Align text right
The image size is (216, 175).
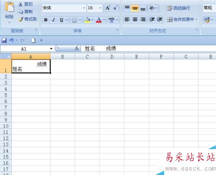pyautogui.click(x=143, y=19)
